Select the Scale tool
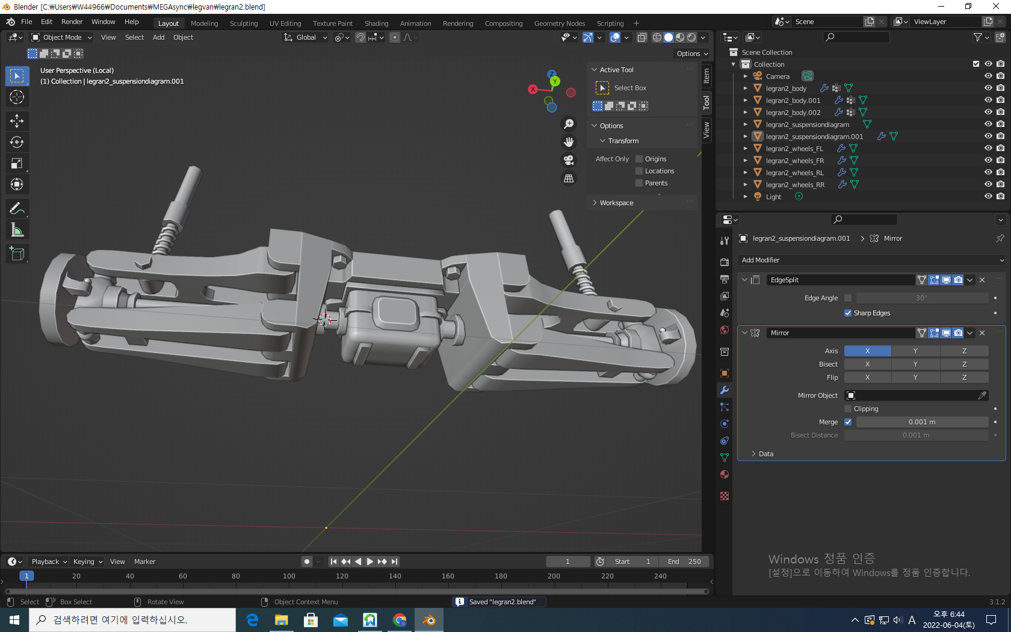This screenshot has width=1011, height=632. [x=17, y=163]
